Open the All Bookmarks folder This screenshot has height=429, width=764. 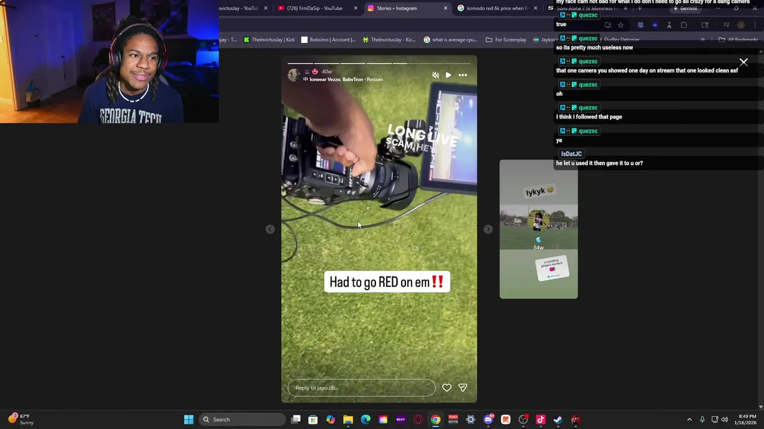(x=738, y=40)
